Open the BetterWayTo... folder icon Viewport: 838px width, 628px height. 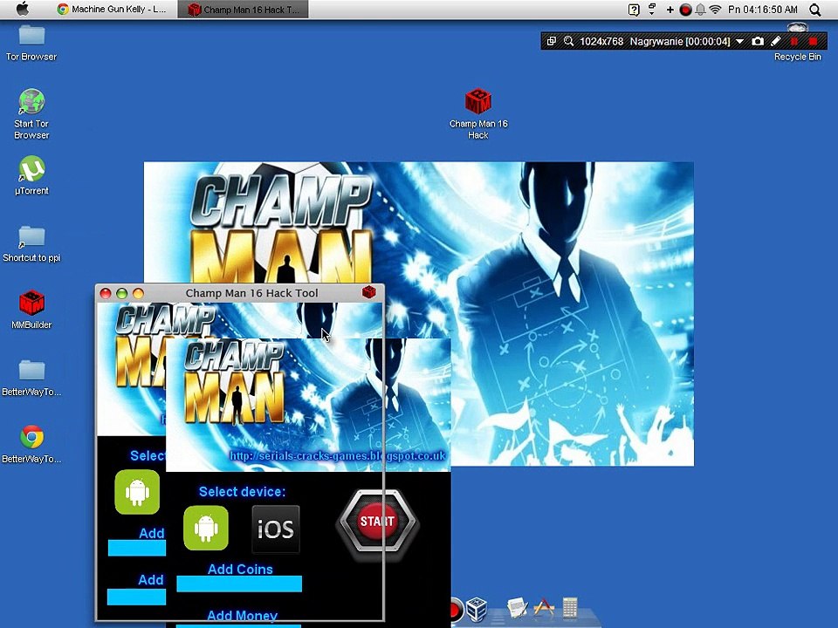coord(31,370)
